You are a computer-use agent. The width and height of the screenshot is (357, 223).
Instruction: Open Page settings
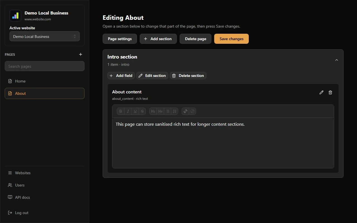pyautogui.click(x=120, y=39)
